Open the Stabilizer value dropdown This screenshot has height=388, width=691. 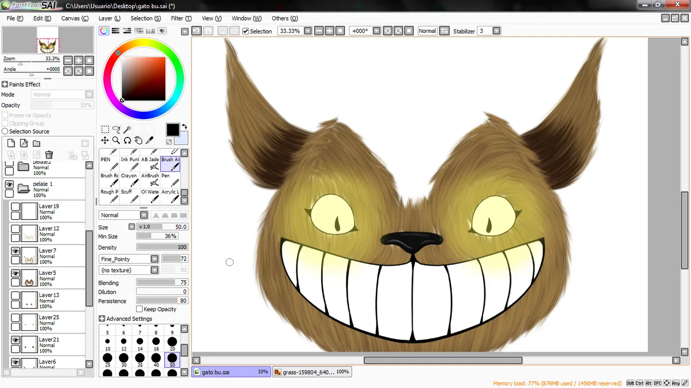coord(497,31)
